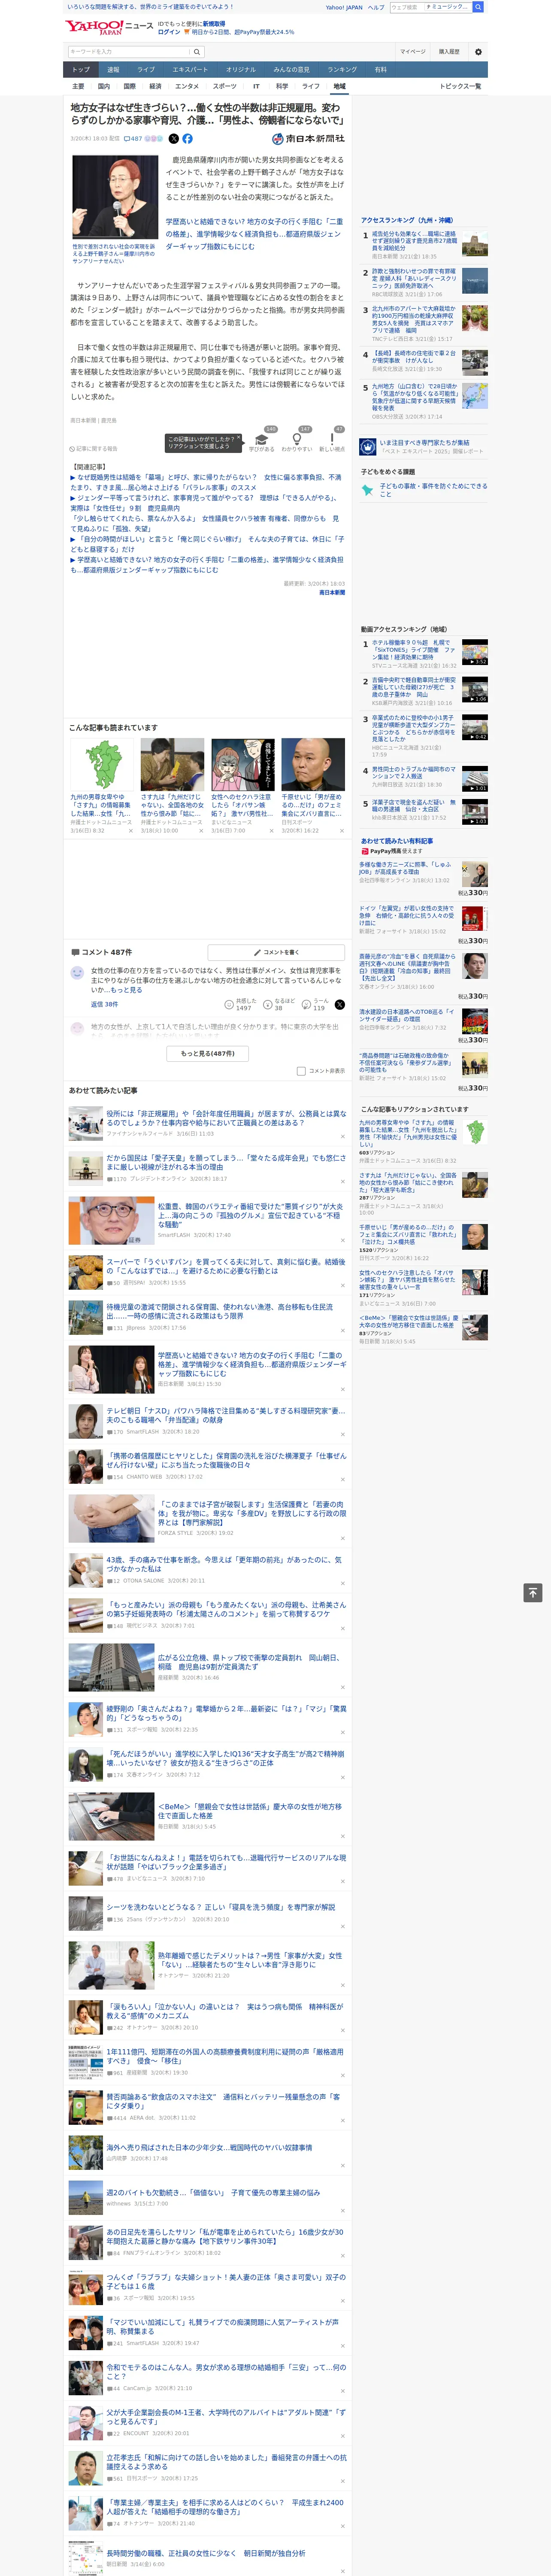This screenshot has width=551, height=2576.
Task: Click the article speaker photo thumbnail
Action: tap(114, 197)
